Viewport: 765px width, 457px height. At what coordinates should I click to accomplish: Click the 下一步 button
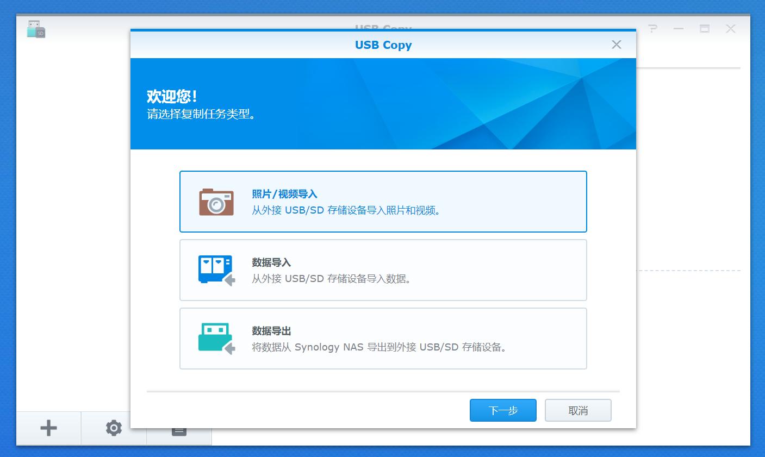point(503,410)
